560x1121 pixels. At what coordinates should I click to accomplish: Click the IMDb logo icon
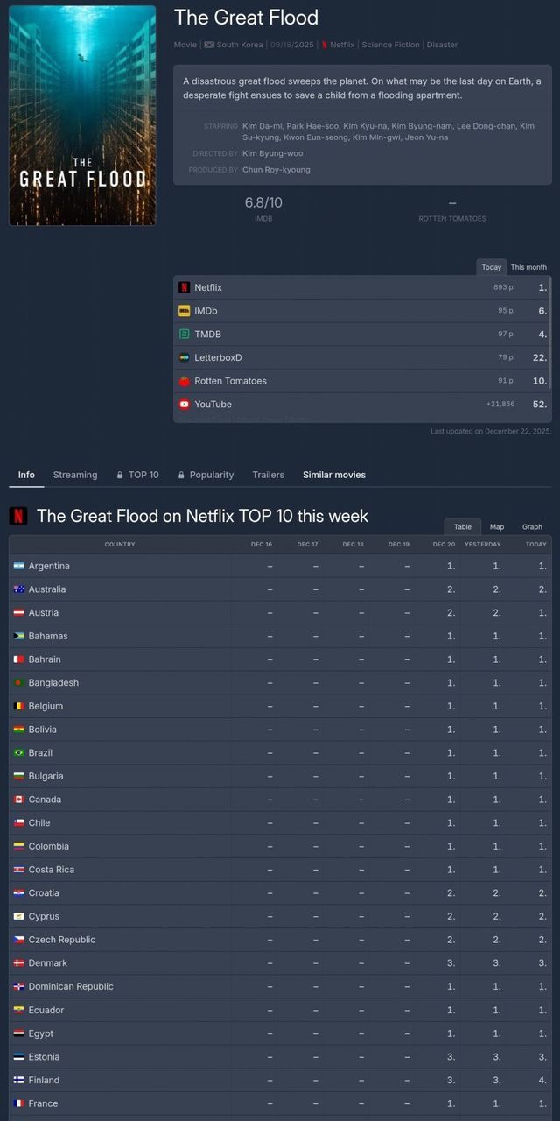tap(185, 311)
